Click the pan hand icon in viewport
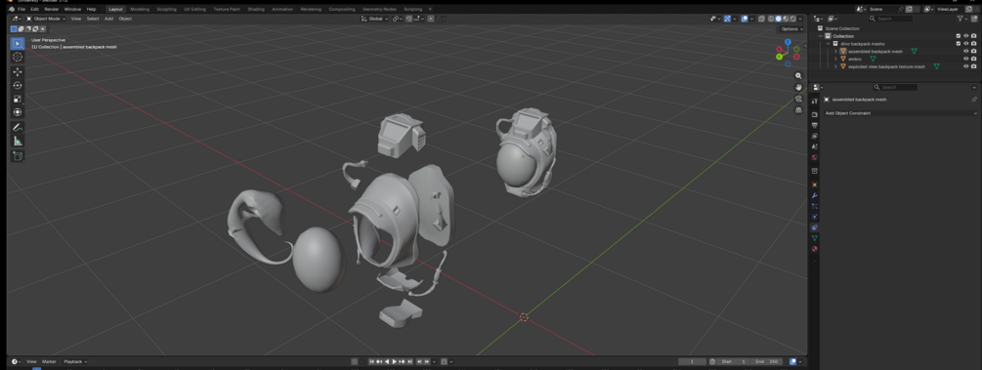The height and width of the screenshot is (370, 982). pos(798,87)
